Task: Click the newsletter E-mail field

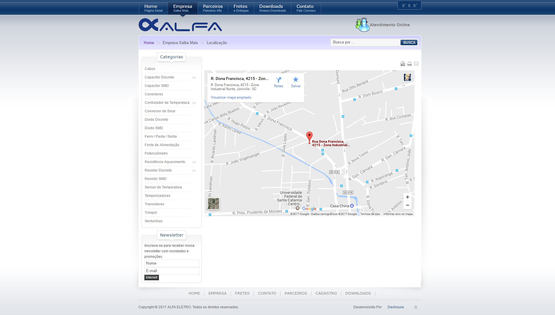Action: (171, 271)
